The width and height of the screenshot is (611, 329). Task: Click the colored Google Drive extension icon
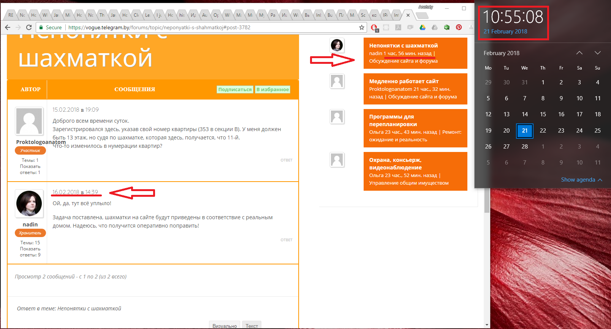pos(423,27)
